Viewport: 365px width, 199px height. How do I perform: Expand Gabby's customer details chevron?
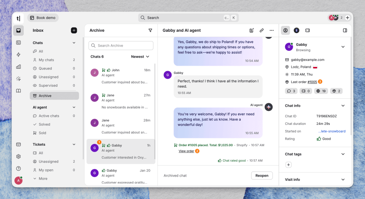click(x=343, y=47)
